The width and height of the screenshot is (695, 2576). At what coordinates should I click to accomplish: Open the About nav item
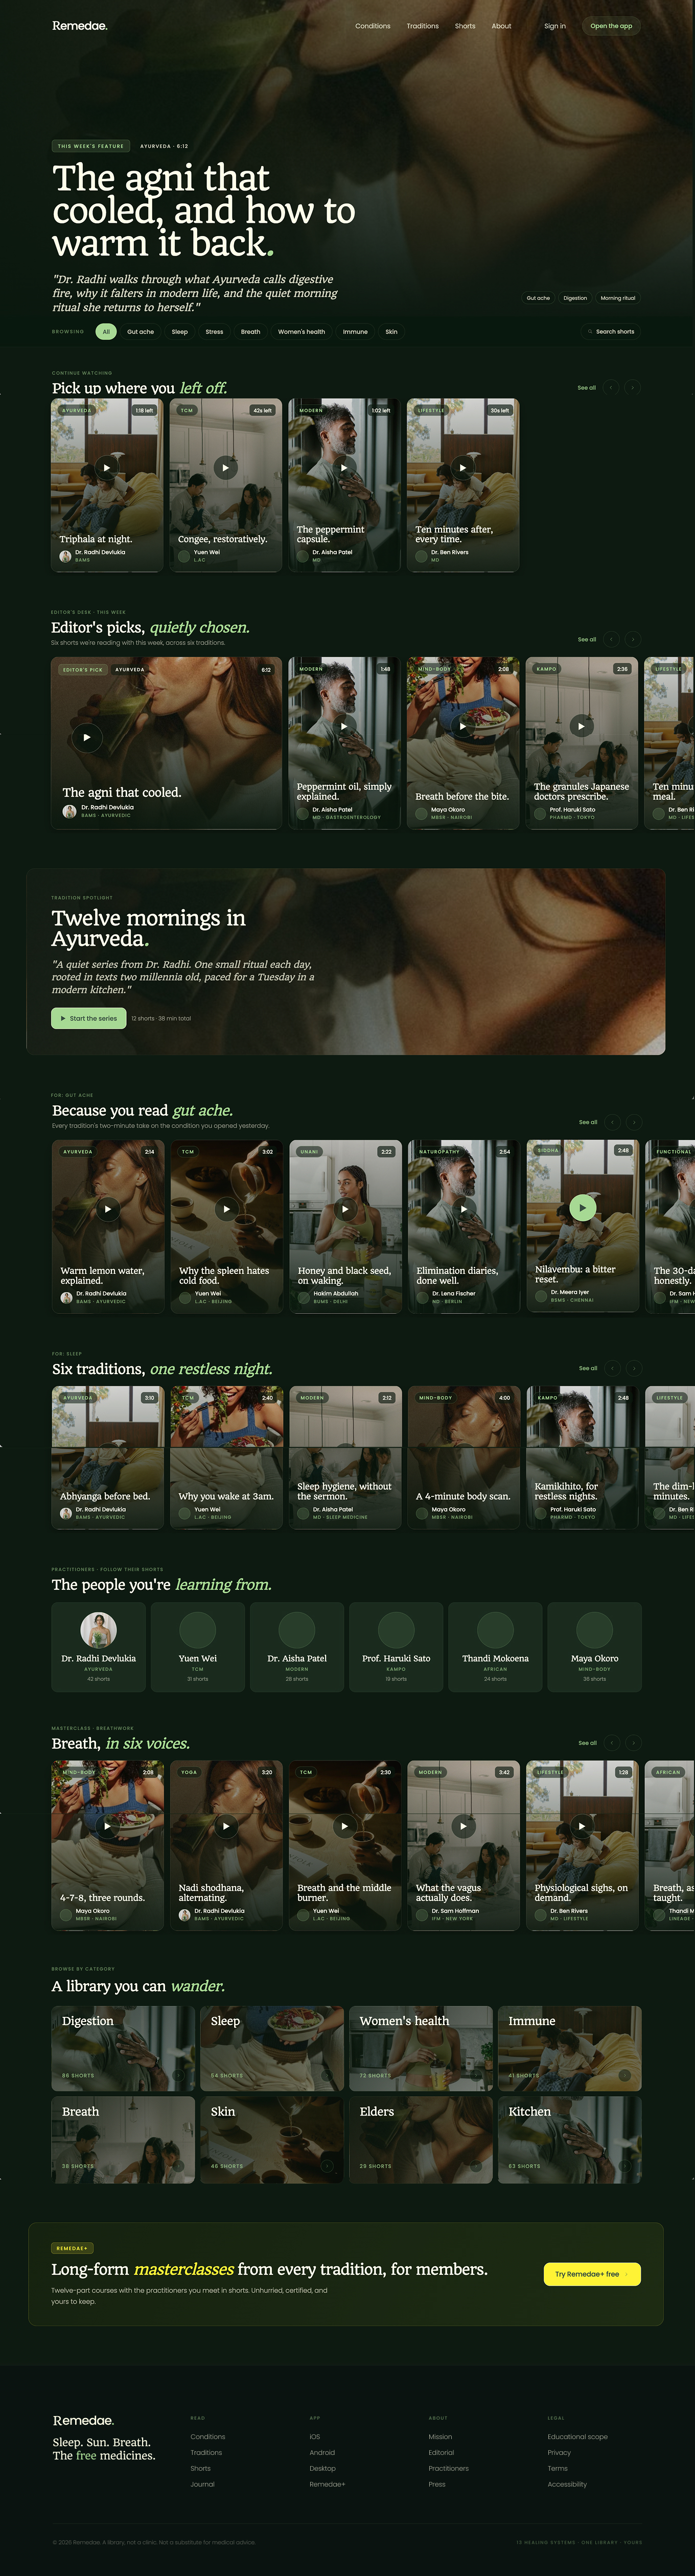(x=501, y=26)
